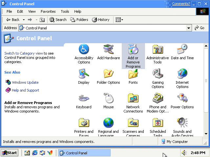
Task: Open Date and Time settings
Action: click(182, 50)
